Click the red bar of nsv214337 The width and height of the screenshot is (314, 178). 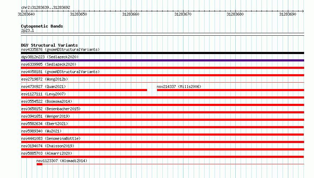230,90
